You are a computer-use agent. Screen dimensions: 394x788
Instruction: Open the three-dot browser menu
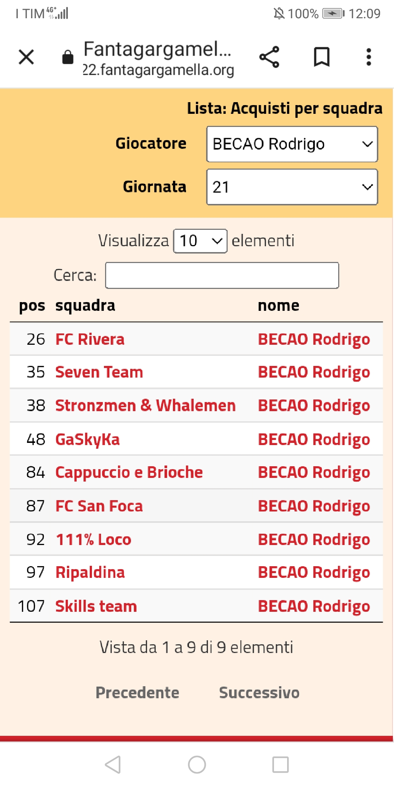[369, 57]
